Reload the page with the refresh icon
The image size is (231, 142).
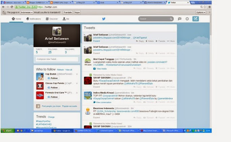click(12, 7)
